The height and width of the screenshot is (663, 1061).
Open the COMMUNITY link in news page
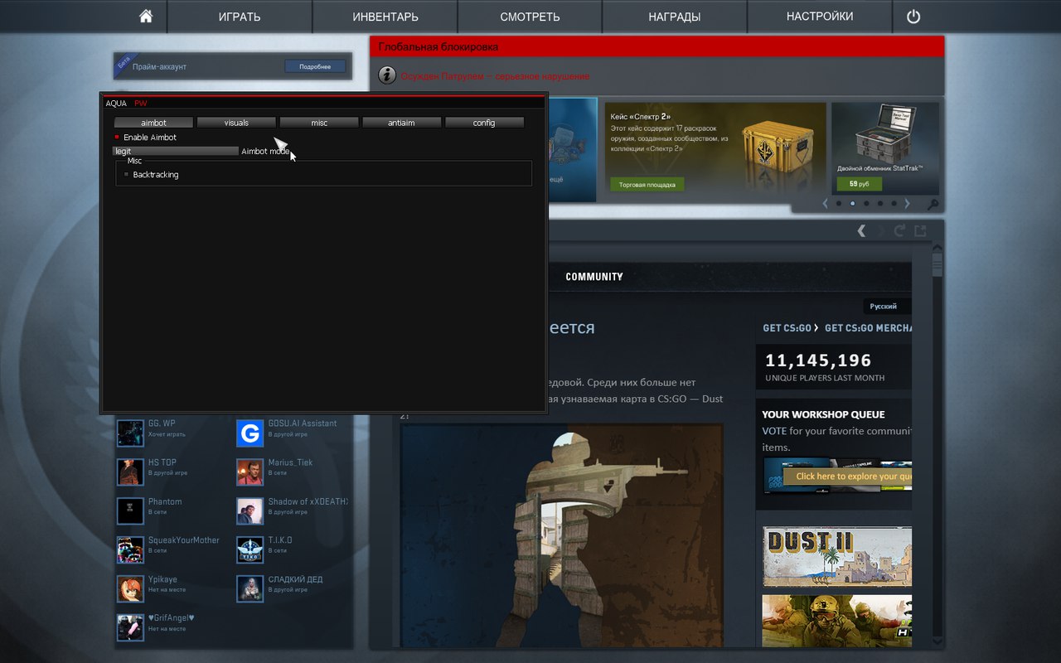point(594,277)
